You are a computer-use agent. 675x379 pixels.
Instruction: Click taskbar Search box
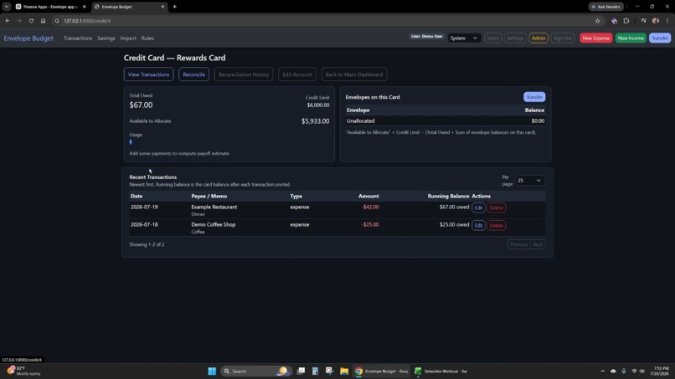click(255, 371)
